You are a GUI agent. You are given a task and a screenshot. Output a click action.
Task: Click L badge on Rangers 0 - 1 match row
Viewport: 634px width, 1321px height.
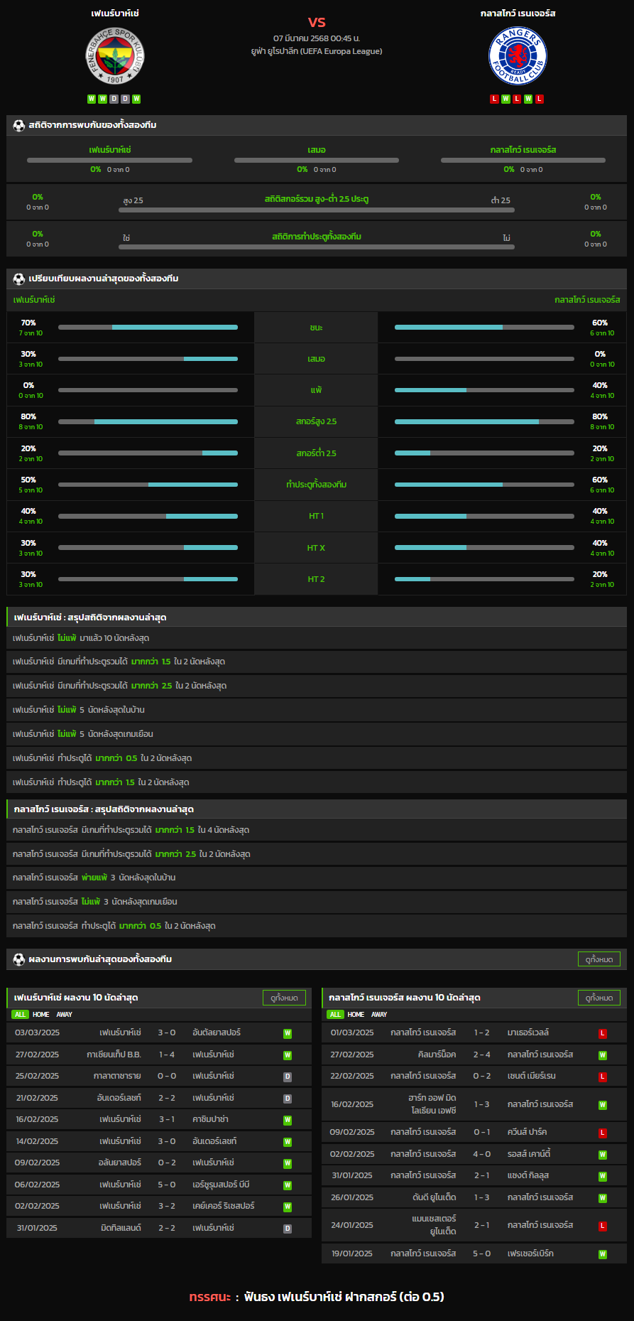pyautogui.click(x=603, y=1133)
